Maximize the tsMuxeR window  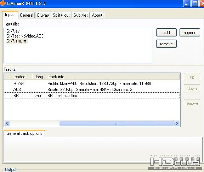195,4
